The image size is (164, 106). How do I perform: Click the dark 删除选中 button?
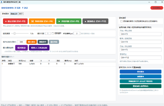[x=43, y=42]
